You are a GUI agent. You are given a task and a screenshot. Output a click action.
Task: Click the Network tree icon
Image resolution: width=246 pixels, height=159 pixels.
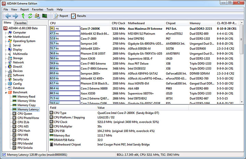10,62
